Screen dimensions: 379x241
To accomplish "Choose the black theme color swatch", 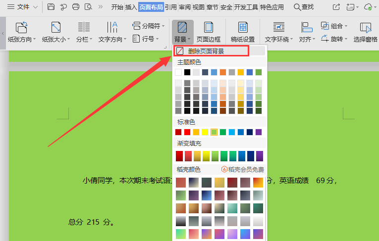I will coord(187,72).
